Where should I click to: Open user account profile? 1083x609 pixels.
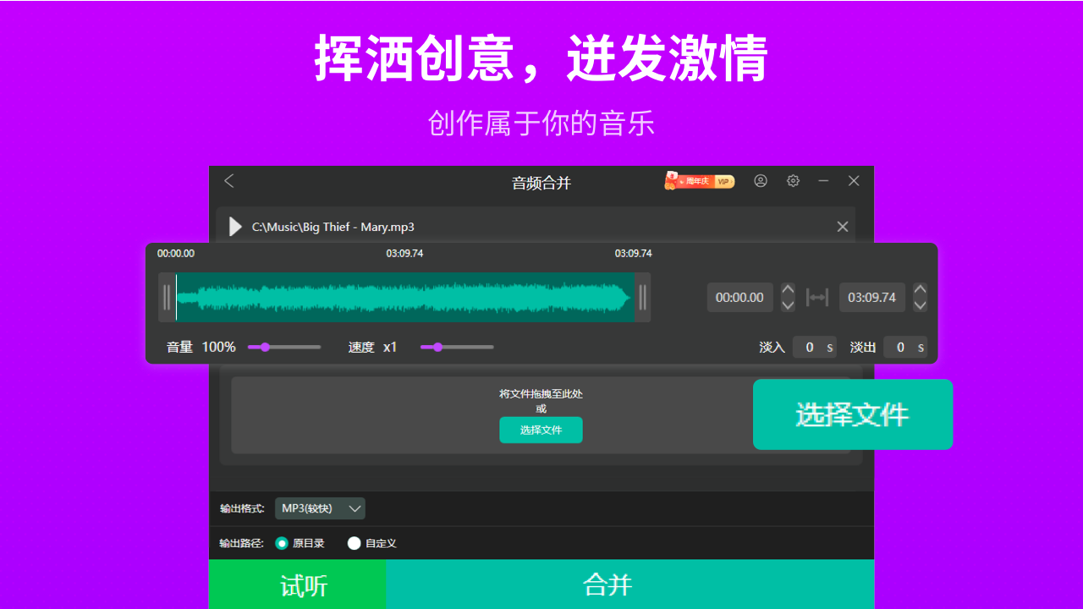760,180
